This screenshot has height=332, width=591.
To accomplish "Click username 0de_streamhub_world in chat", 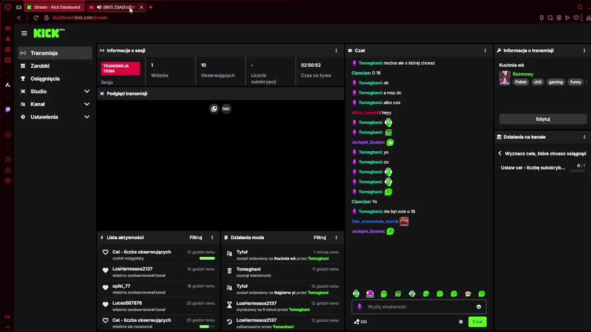I will (374, 221).
